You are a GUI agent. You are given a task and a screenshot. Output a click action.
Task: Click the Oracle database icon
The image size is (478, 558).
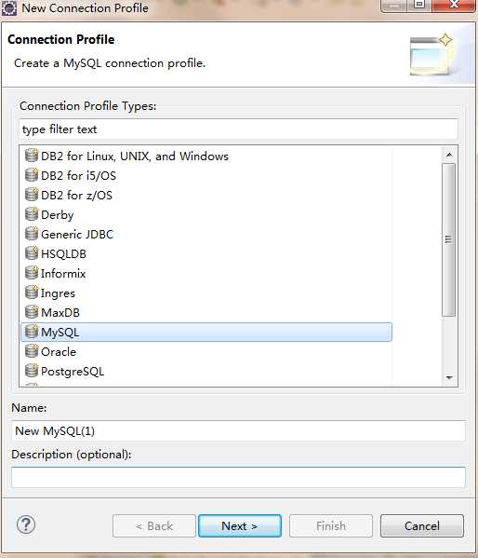32,351
